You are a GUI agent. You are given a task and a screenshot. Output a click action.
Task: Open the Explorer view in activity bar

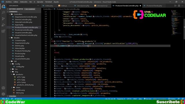3,6
